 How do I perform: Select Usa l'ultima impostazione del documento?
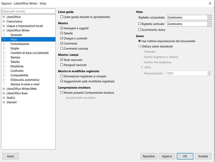140,41
